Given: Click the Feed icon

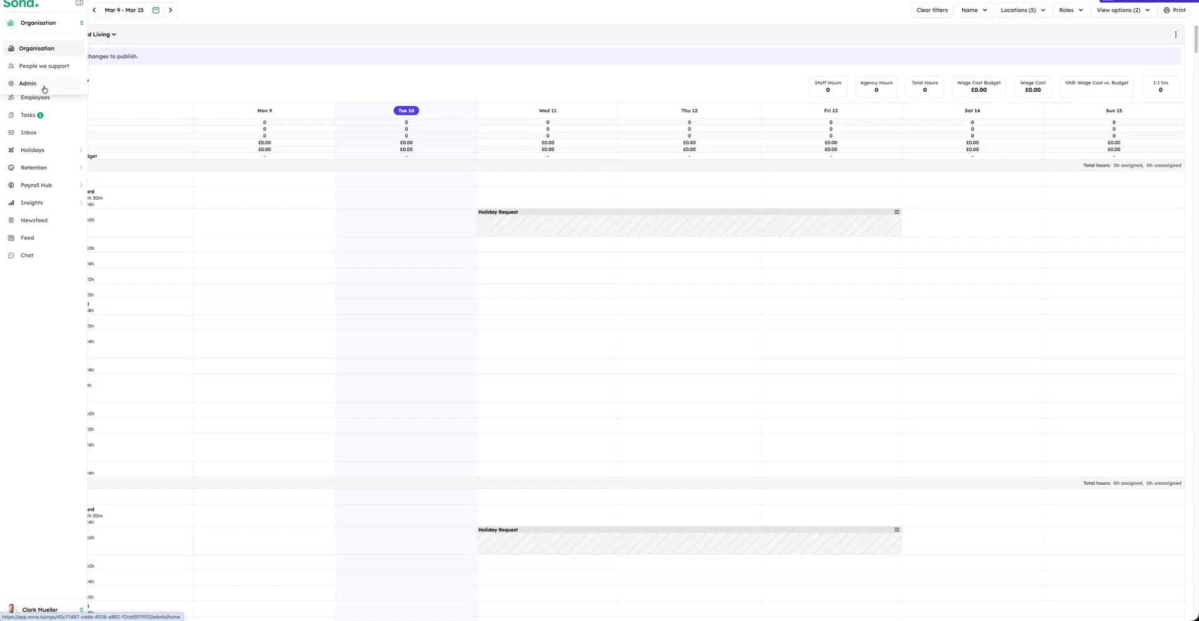Looking at the screenshot, I should (11, 237).
